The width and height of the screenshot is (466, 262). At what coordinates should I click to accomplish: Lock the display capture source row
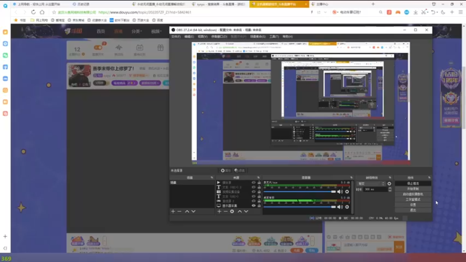coord(259,206)
